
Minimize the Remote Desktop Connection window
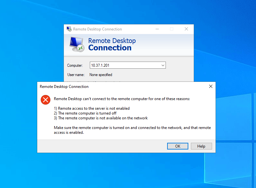(157, 29)
